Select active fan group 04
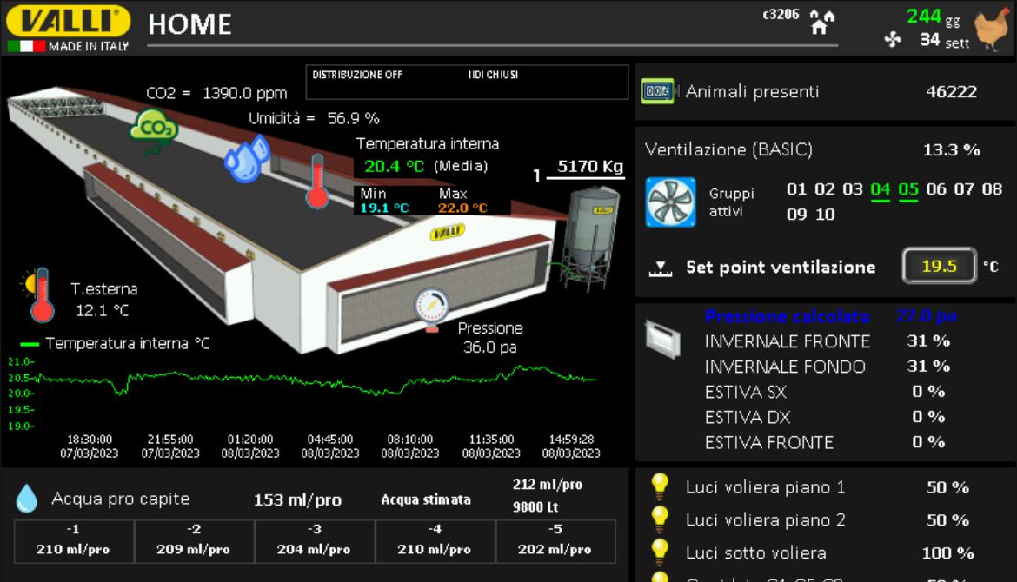 [x=881, y=189]
